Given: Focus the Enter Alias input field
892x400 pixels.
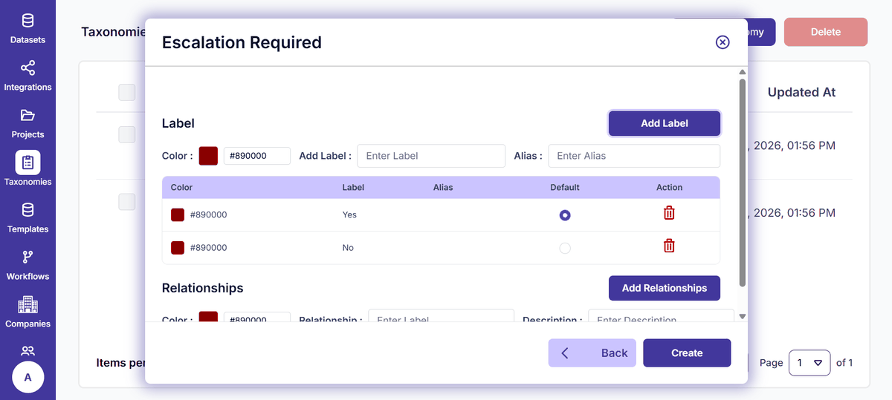Looking at the screenshot, I should 634,156.
